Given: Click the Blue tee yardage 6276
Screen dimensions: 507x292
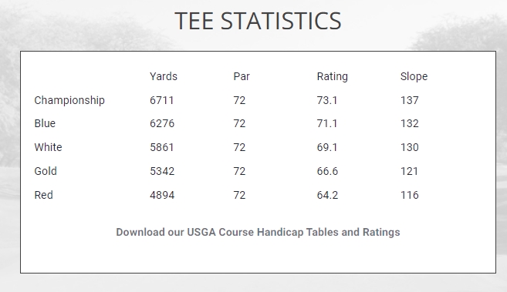Looking at the screenshot, I should coord(162,123).
